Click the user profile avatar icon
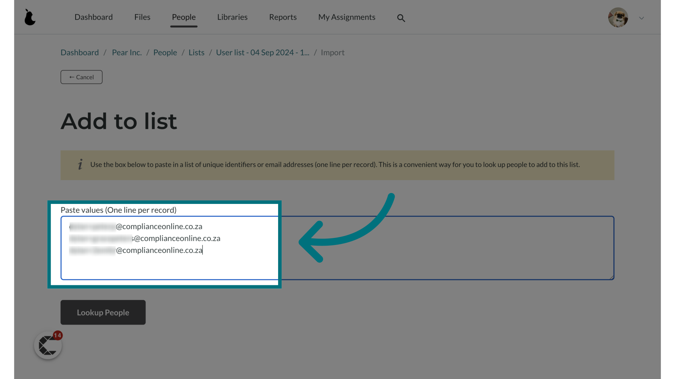675x379 pixels. pyautogui.click(x=618, y=17)
